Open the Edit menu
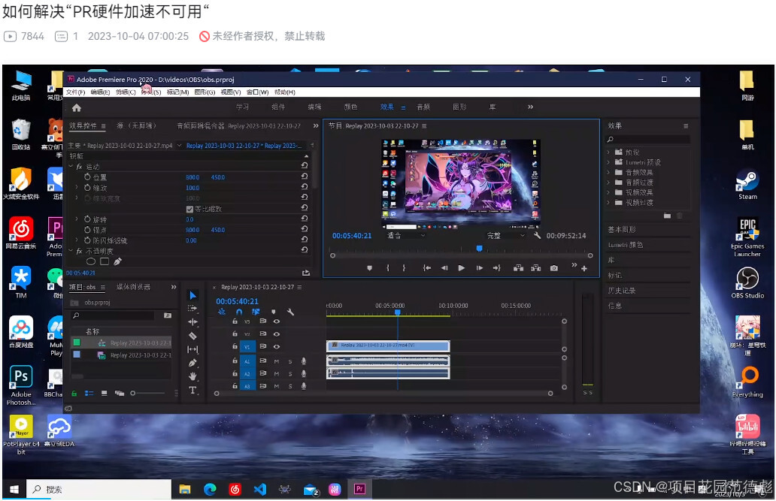Screen dimensions: 776x501 pyautogui.click(x=100, y=92)
